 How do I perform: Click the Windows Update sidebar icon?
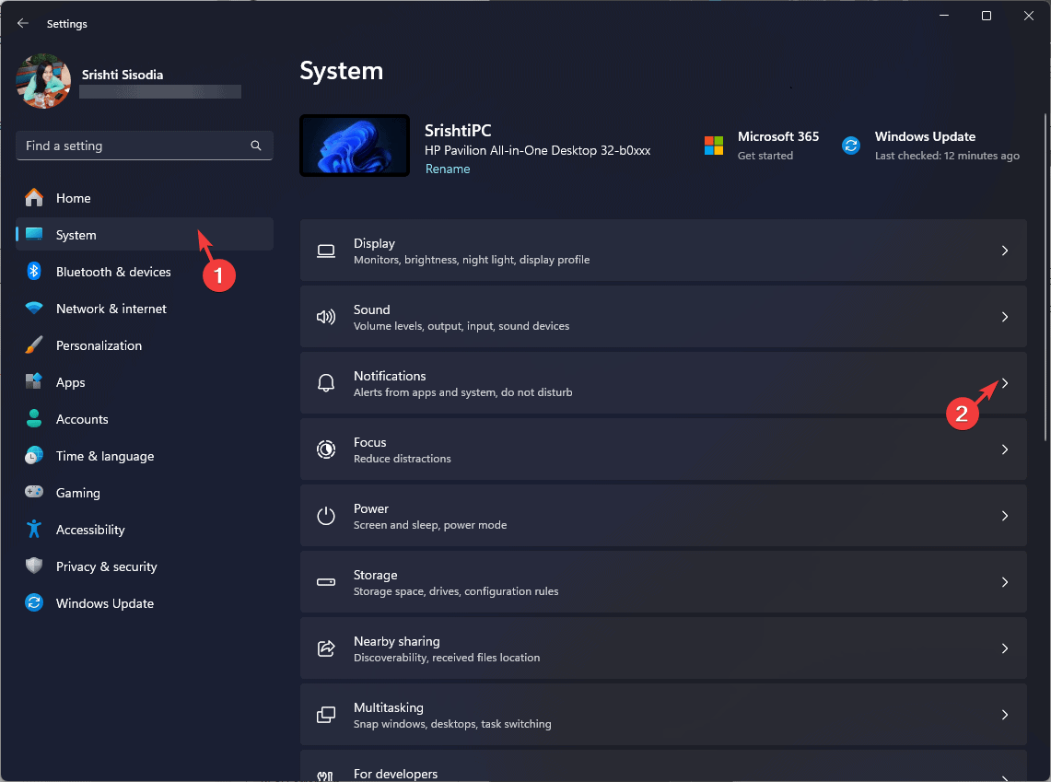pos(34,602)
